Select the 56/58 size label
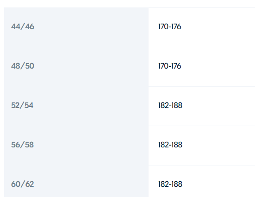Viewport: 255px width, 197px height. (x=22, y=145)
